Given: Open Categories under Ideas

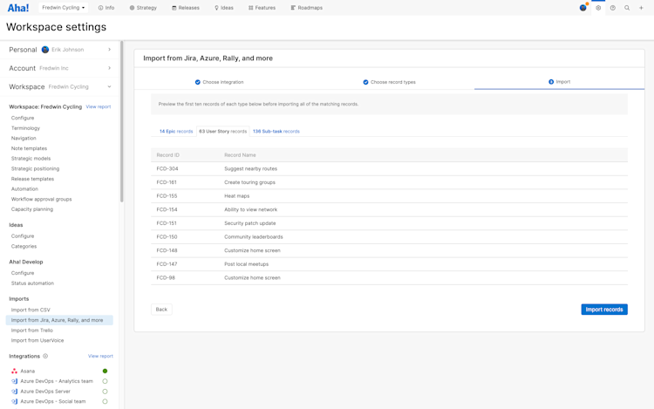Looking at the screenshot, I should (x=24, y=247).
